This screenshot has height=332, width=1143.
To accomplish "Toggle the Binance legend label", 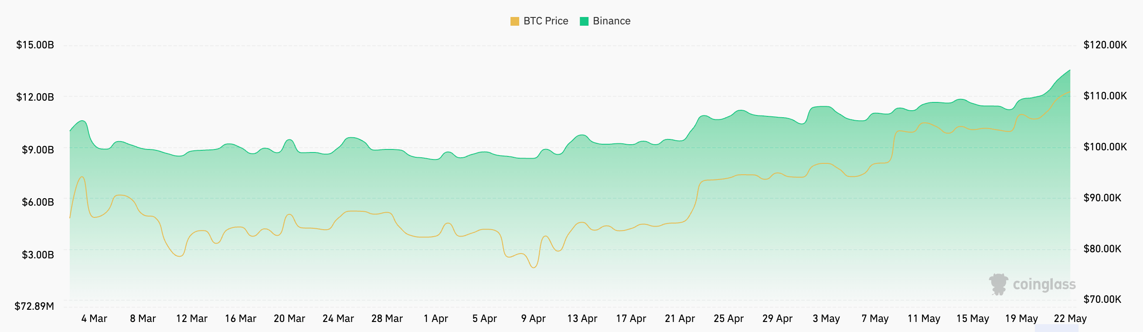I will (611, 21).
